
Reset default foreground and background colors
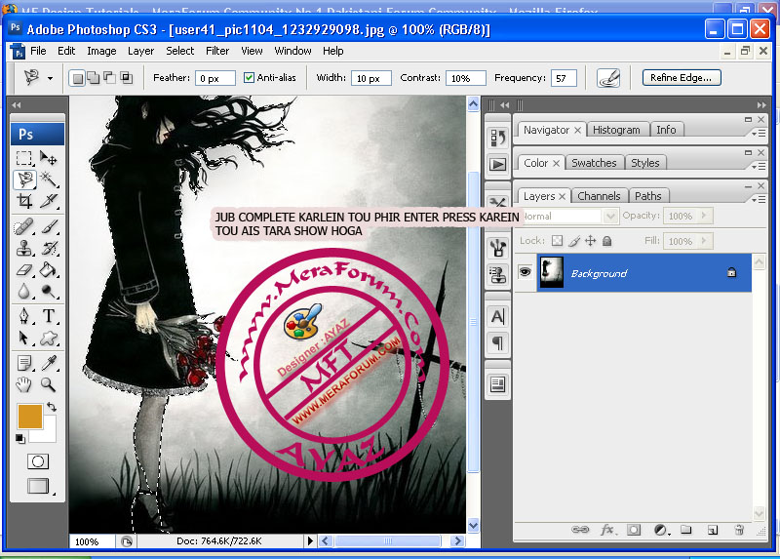19,439
